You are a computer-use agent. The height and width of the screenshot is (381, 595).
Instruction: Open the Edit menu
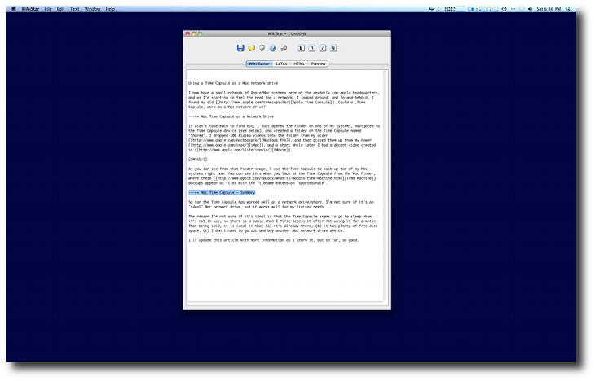coord(60,9)
